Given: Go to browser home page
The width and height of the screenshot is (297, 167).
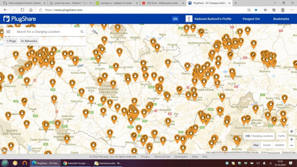Looking at the screenshot, I should click(31, 10).
